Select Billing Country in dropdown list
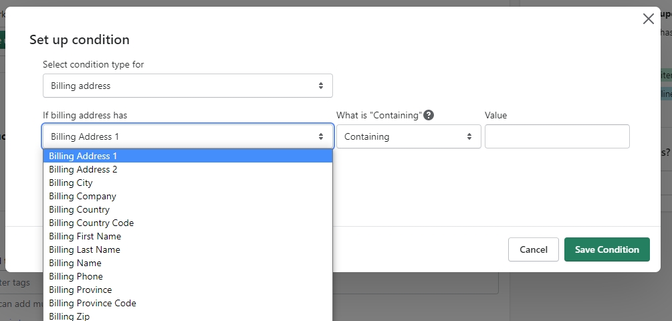Screen dimensions: 672x321 79,209
